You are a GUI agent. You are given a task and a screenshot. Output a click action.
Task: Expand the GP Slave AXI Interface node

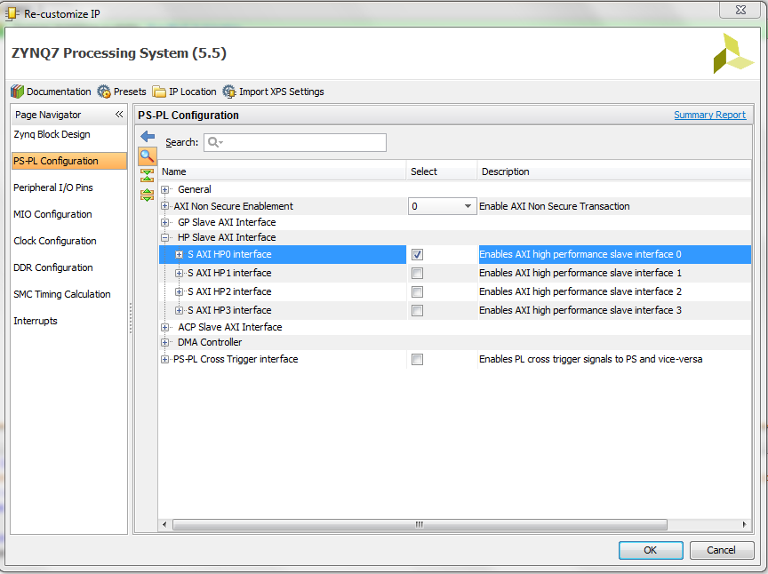165,222
